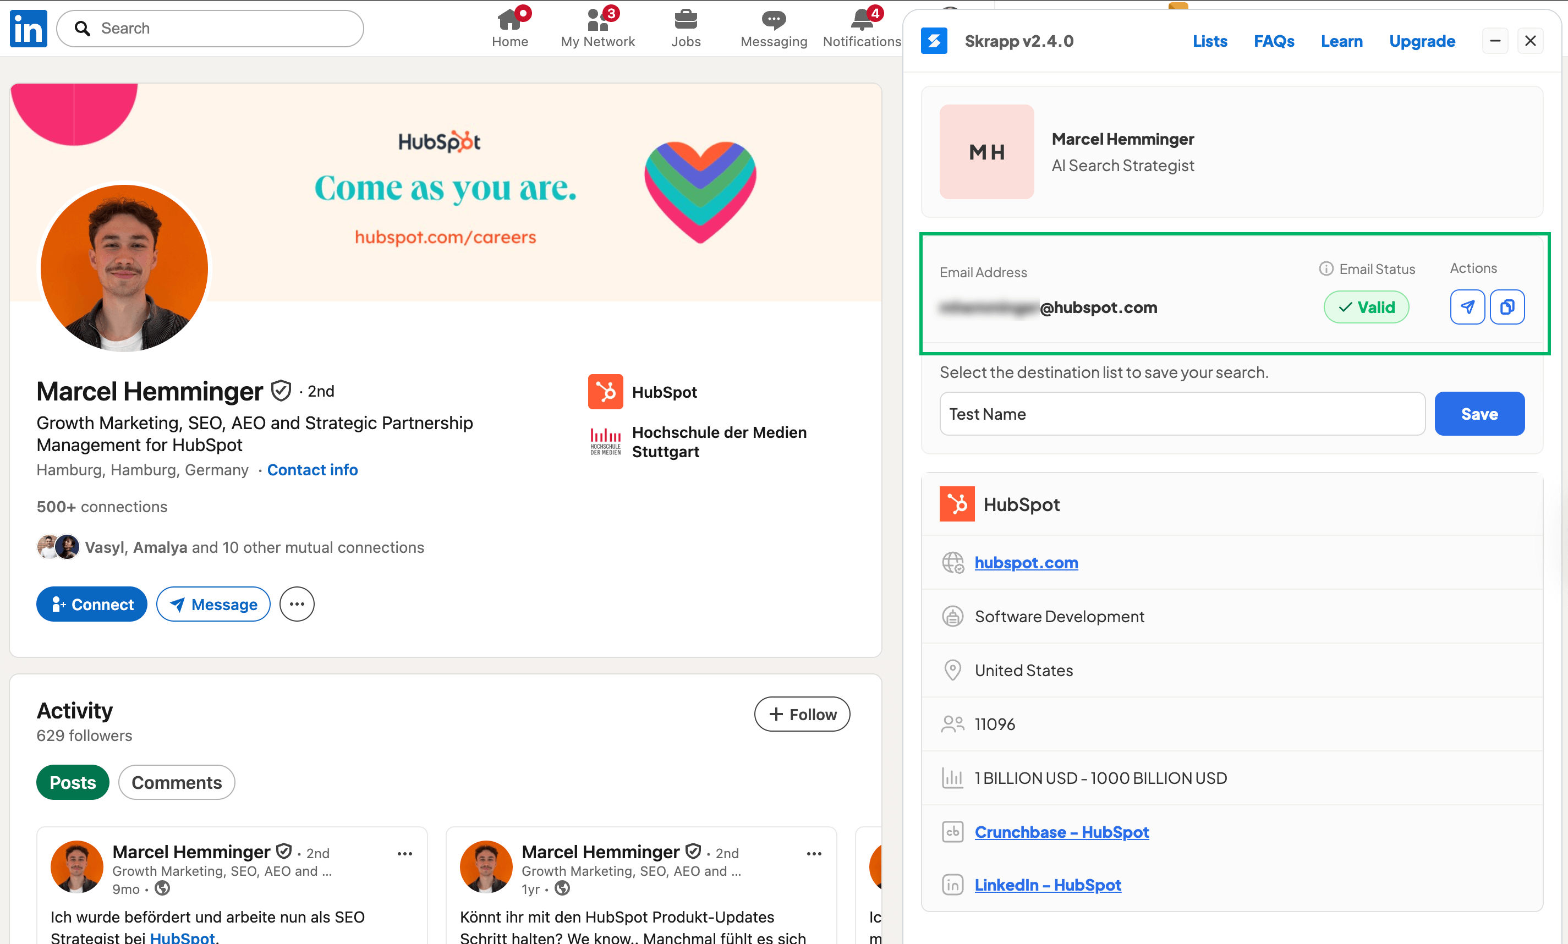Follow Marcel's activity feed
Screen dimensions: 1568x944
802,714
